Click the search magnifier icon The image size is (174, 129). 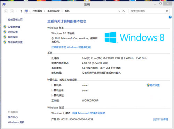[x=167, y=11]
